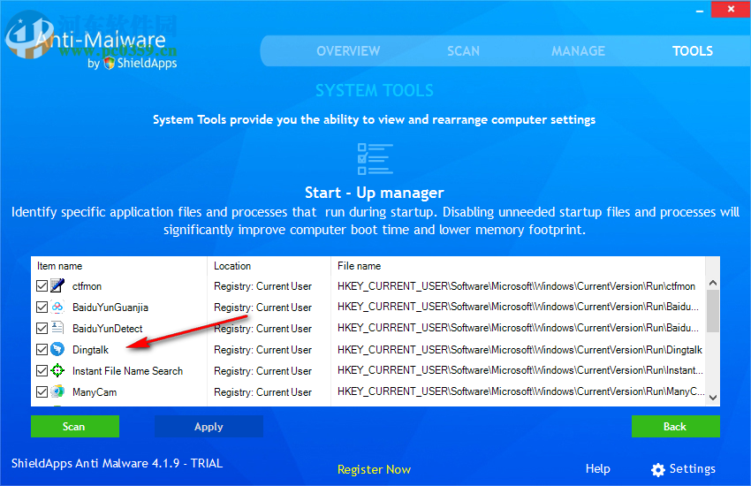Click the green Scan button

tap(75, 426)
